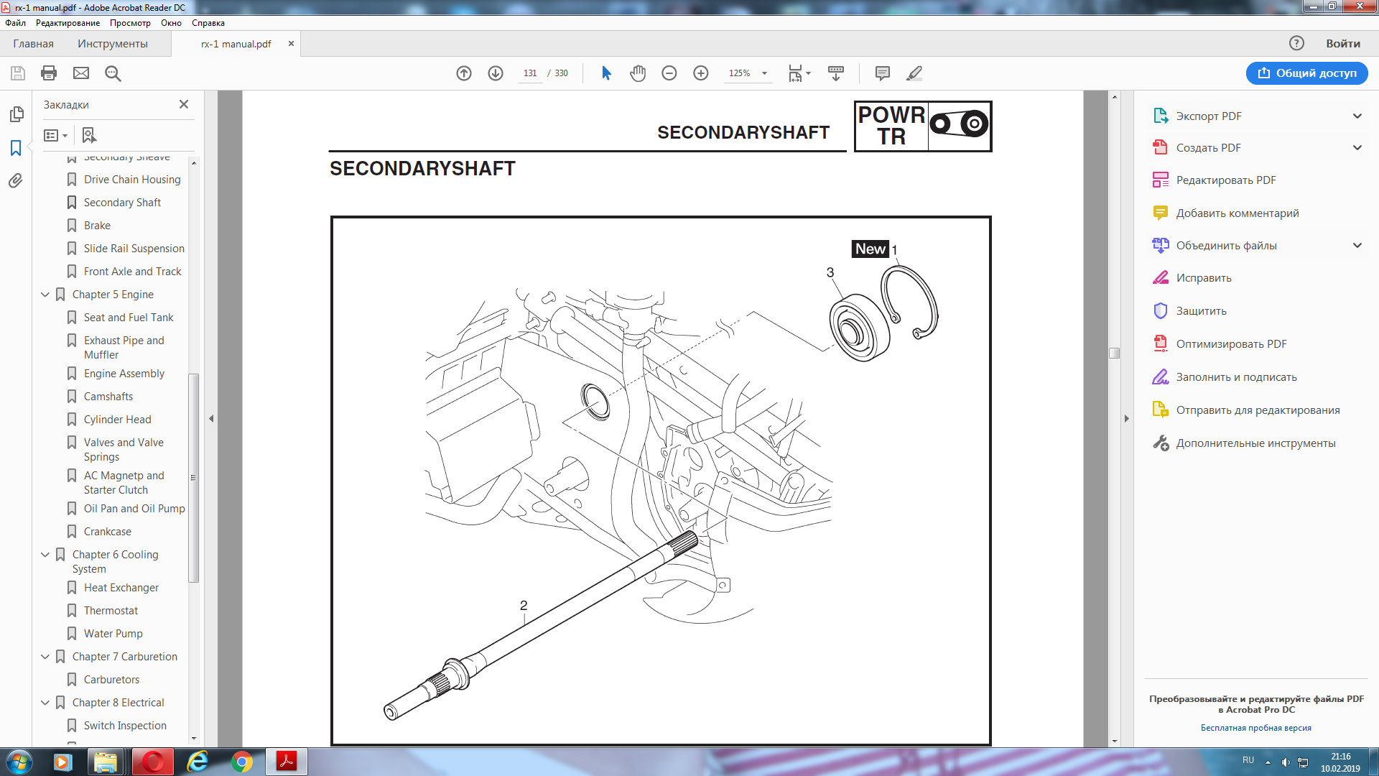The image size is (1379, 776).
Task: Activate the Hand pan tool
Action: click(638, 73)
